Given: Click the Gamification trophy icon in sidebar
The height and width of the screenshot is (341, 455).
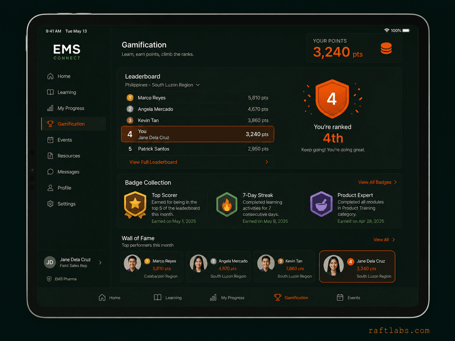Looking at the screenshot, I should click(50, 124).
